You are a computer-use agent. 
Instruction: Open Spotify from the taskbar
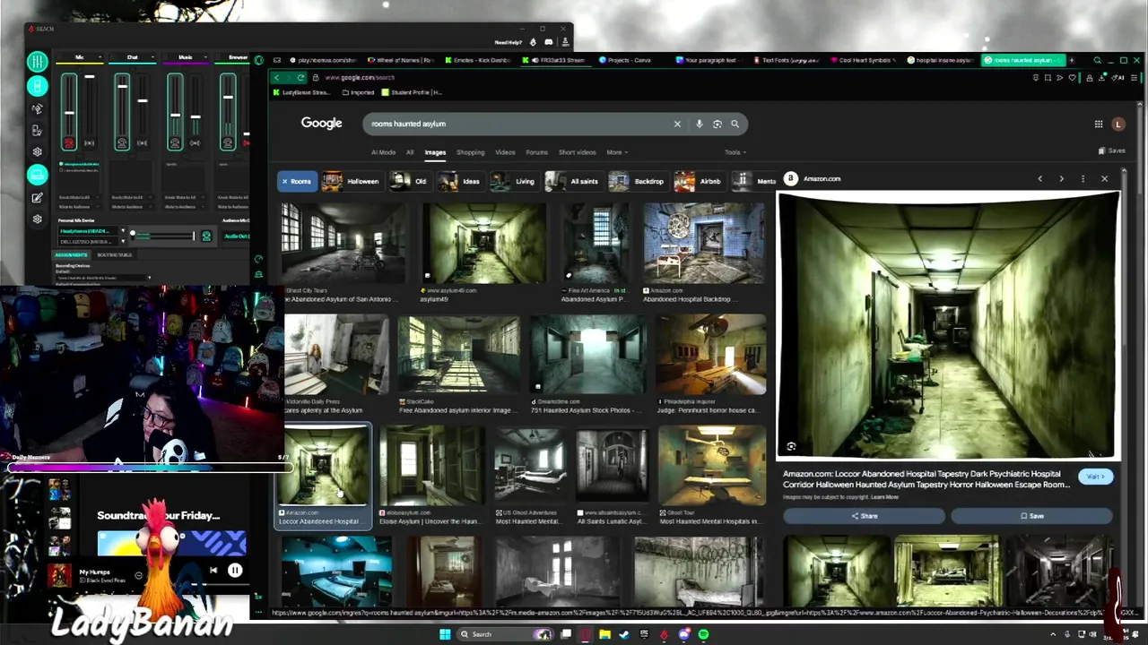(x=703, y=634)
